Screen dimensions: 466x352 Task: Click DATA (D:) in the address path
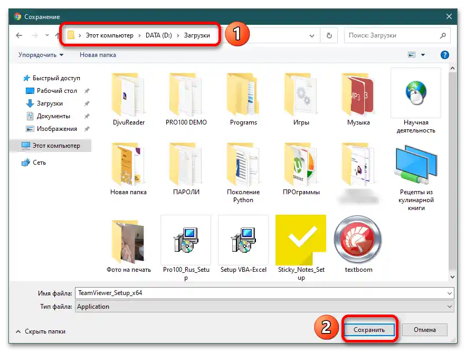tap(159, 35)
